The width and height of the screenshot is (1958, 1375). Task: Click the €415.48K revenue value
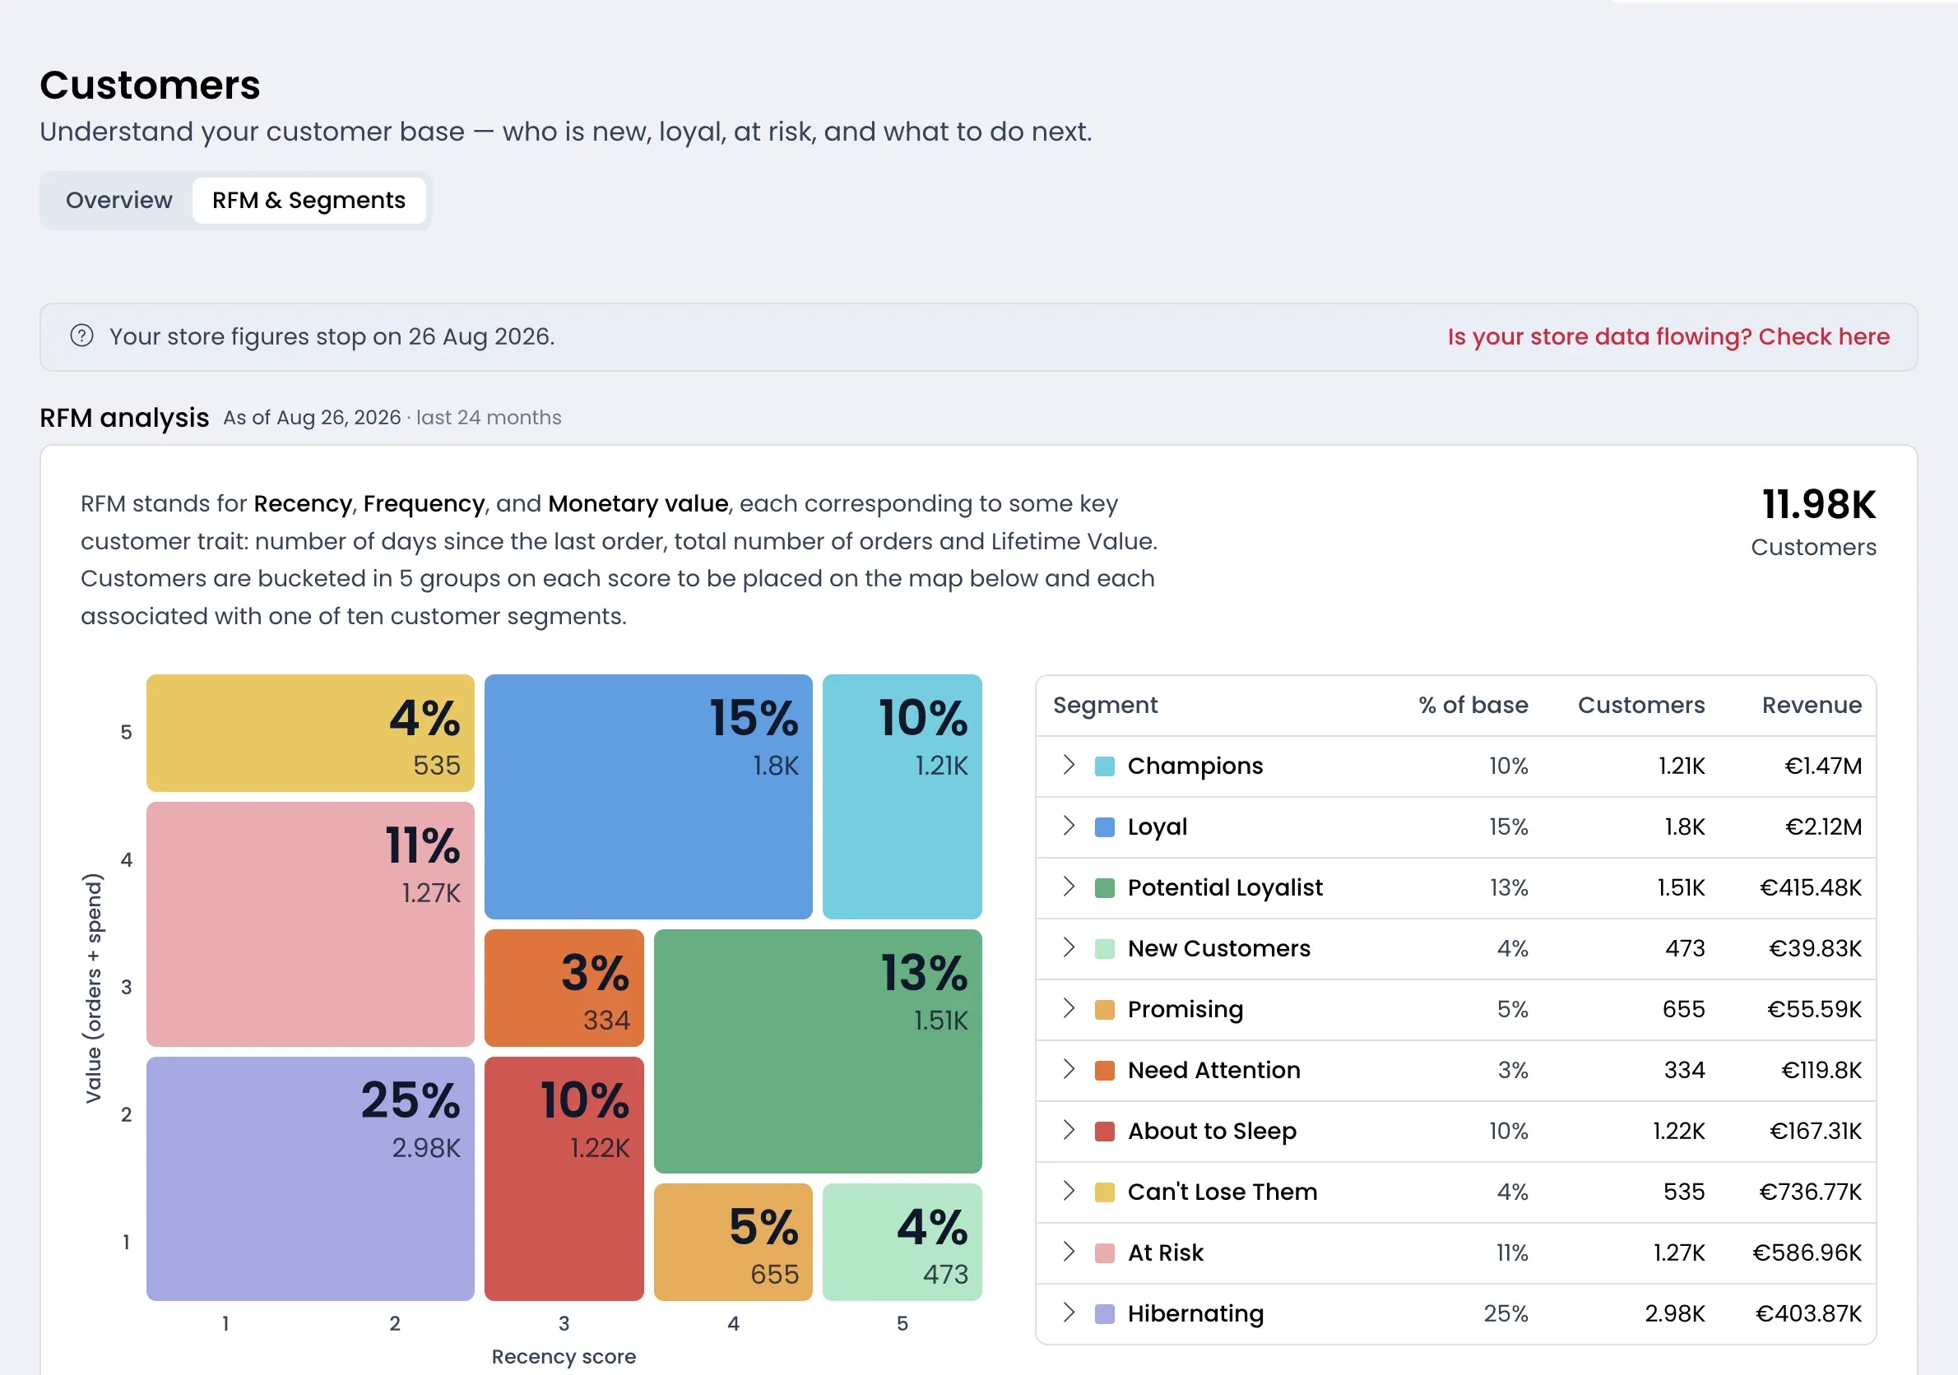tap(1810, 887)
